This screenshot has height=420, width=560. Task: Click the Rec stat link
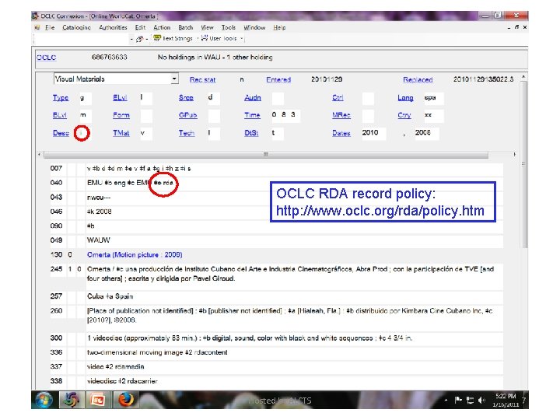[202, 79]
